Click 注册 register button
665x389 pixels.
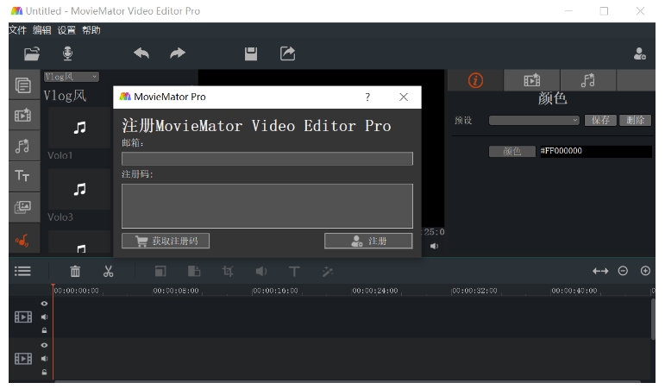368,241
